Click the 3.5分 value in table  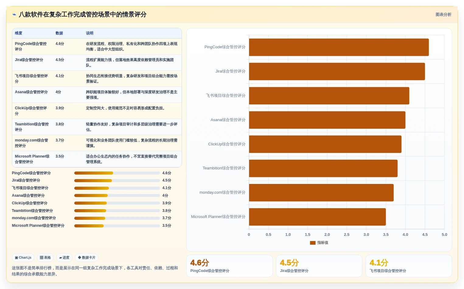coord(60,156)
